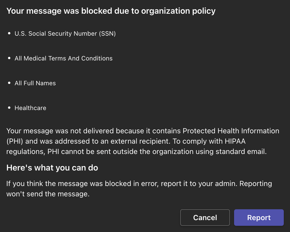This screenshot has height=232, width=290.
Task: Click the Healthcare list item
Action: [x=30, y=108]
